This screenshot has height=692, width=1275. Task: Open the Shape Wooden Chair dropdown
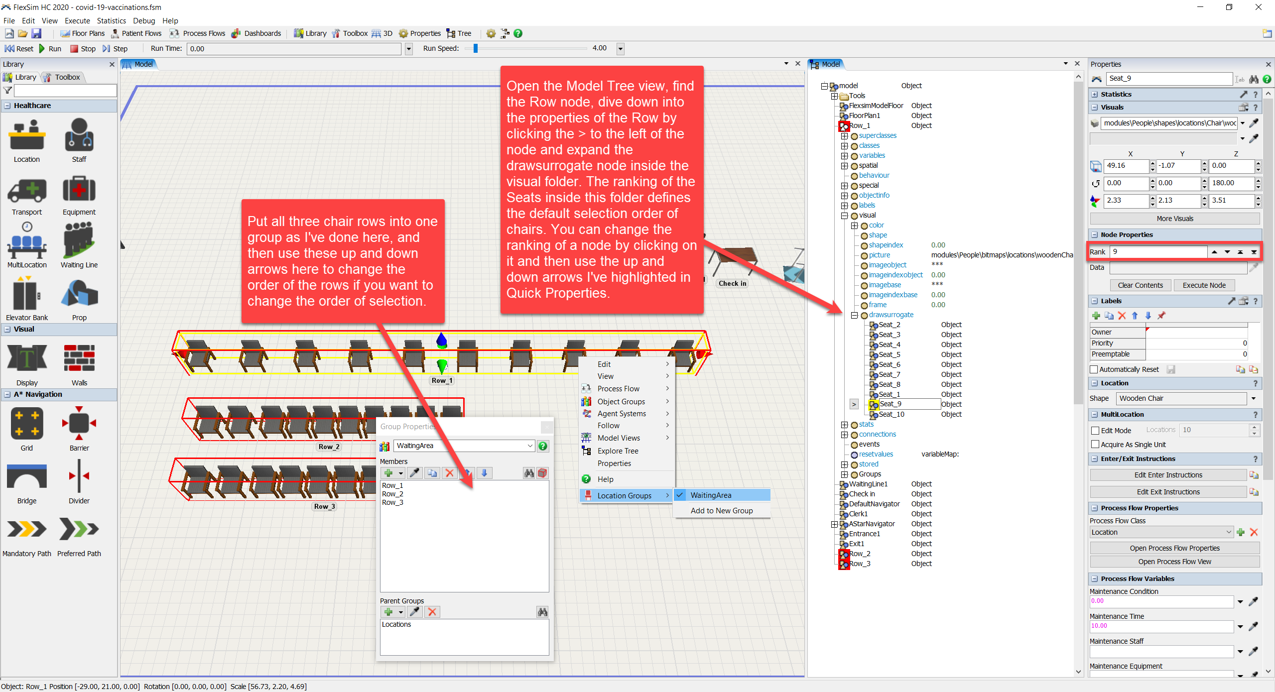coord(1254,398)
